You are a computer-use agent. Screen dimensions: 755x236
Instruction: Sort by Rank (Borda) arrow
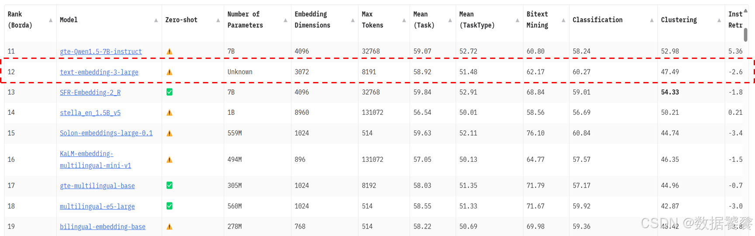(x=51, y=20)
